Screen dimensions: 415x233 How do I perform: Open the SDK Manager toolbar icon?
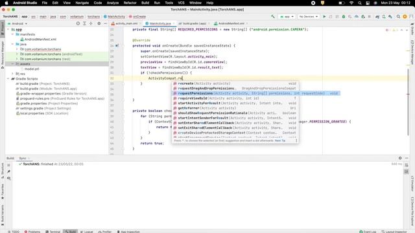pos(390,16)
